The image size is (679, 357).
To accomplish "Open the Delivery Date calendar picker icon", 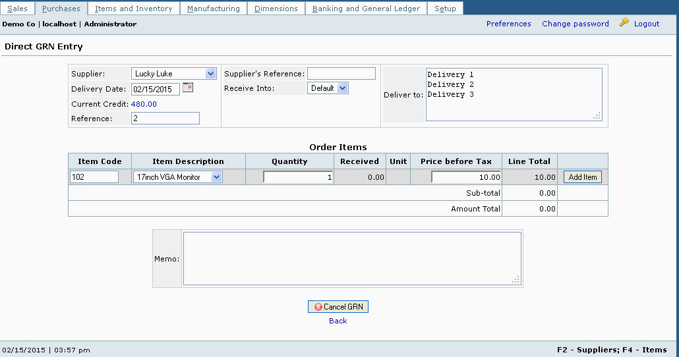I will pos(188,88).
